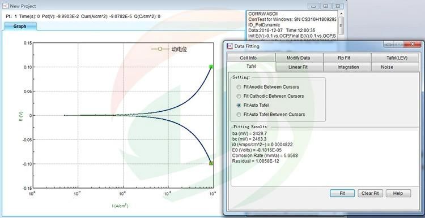The image size is (425, 218).
Task: Click the green upper cursor marker on curve
Action: point(211,67)
